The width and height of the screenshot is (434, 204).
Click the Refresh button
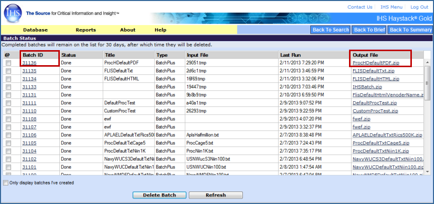point(216,195)
